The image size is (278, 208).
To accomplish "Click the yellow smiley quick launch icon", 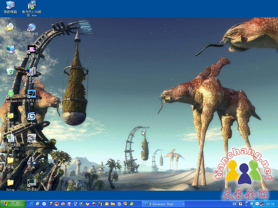I will coord(113,204).
